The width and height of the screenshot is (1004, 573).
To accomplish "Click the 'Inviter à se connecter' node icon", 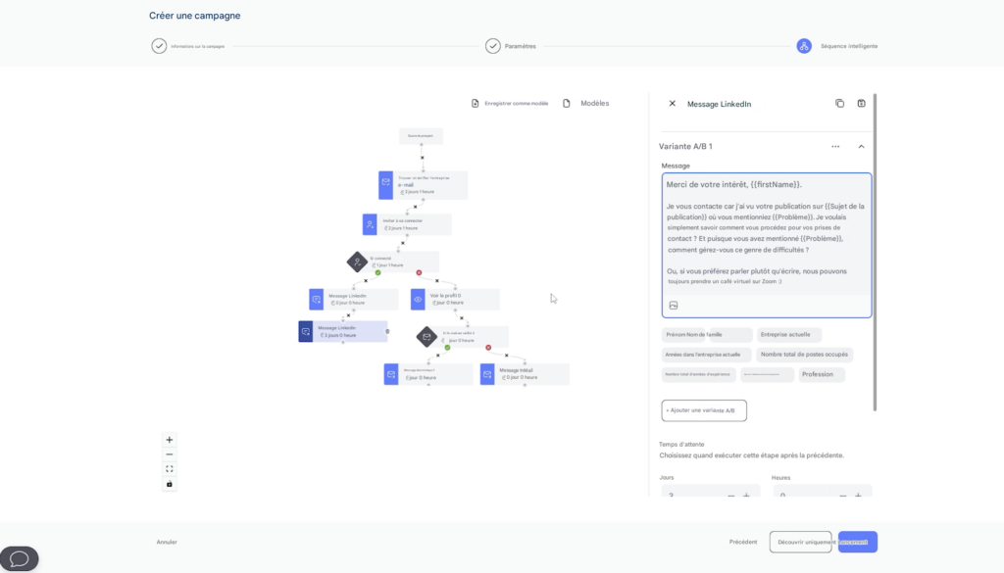I will tap(370, 223).
